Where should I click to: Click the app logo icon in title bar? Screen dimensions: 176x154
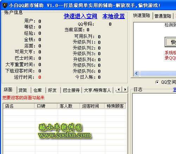pyautogui.click(x=5, y=5)
